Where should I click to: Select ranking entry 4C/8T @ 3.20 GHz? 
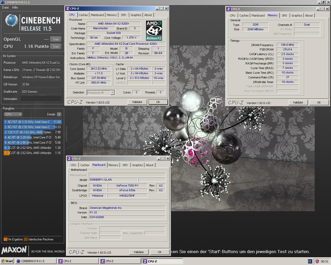(x=33, y=137)
